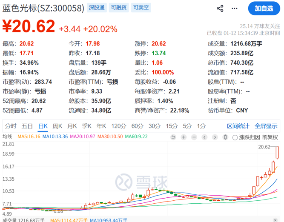Toggle the 涨跌归因 radio option
This screenshot has height=222, width=284.
235,137
